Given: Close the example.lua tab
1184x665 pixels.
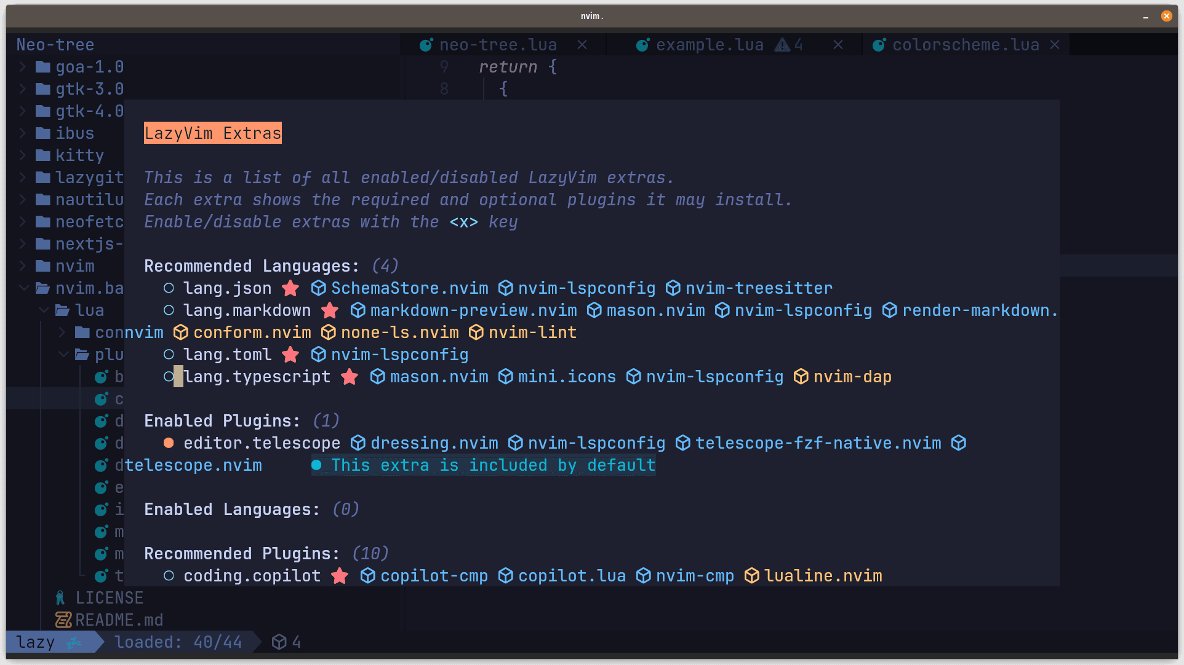Looking at the screenshot, I should pyautogui.click(x=838, y=45).
